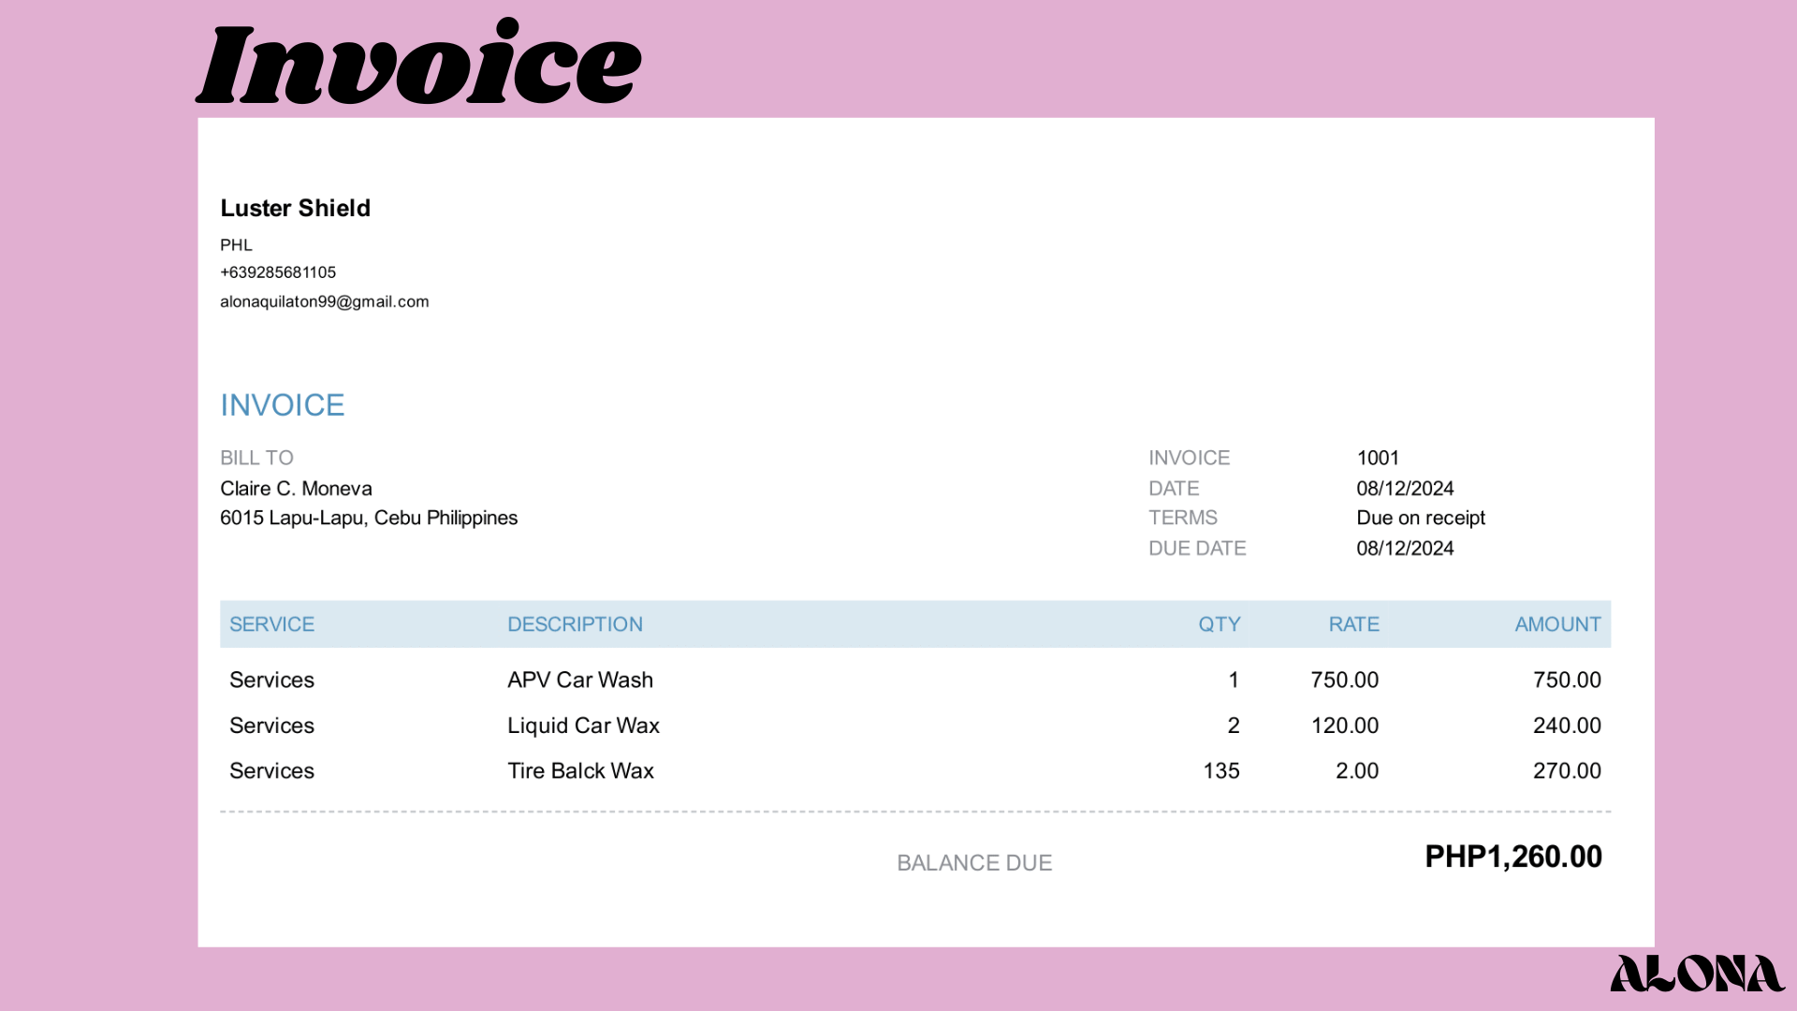Viewport: 1797px width, 1011px height.
Task: Click the alonaquilaton99@gmail.com email address
Action: point(324,301)
